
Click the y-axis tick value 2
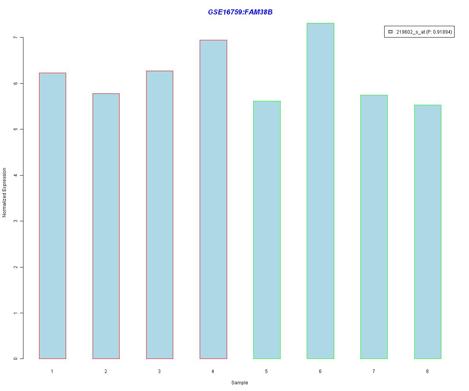point(15,267)
